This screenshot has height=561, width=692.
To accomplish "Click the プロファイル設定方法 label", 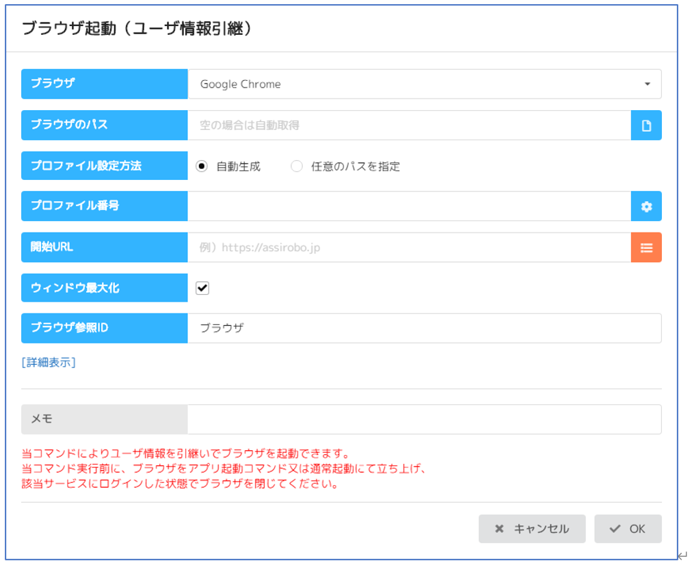I will tap(105, 166).
